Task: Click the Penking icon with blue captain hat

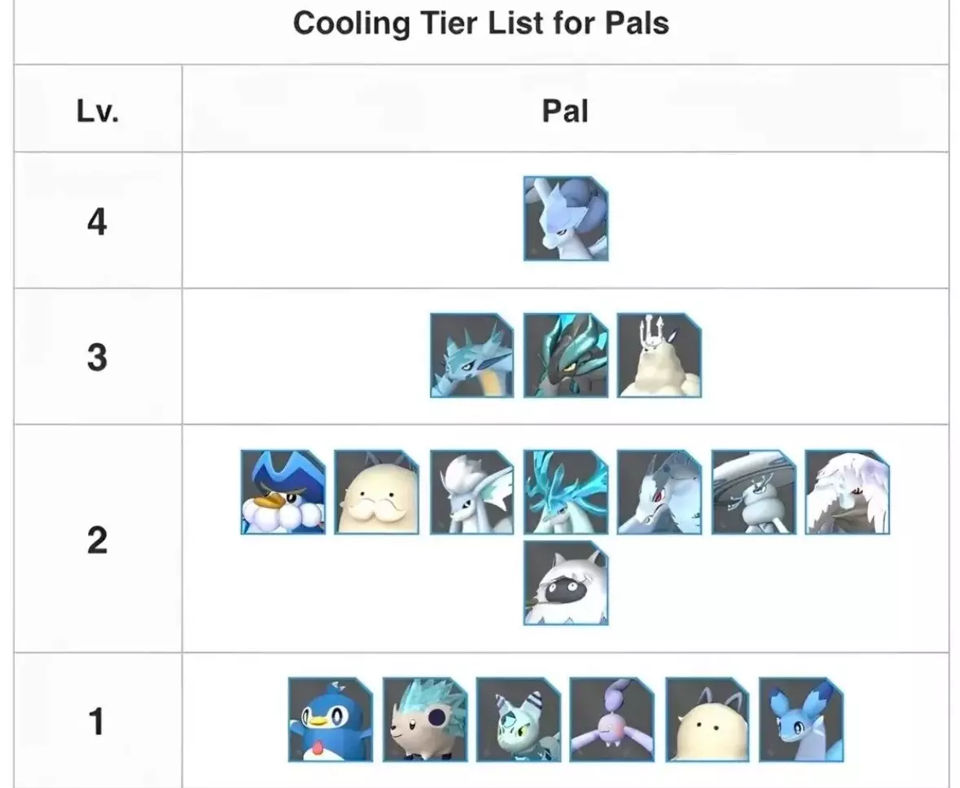Action: [x=283, y=492]
